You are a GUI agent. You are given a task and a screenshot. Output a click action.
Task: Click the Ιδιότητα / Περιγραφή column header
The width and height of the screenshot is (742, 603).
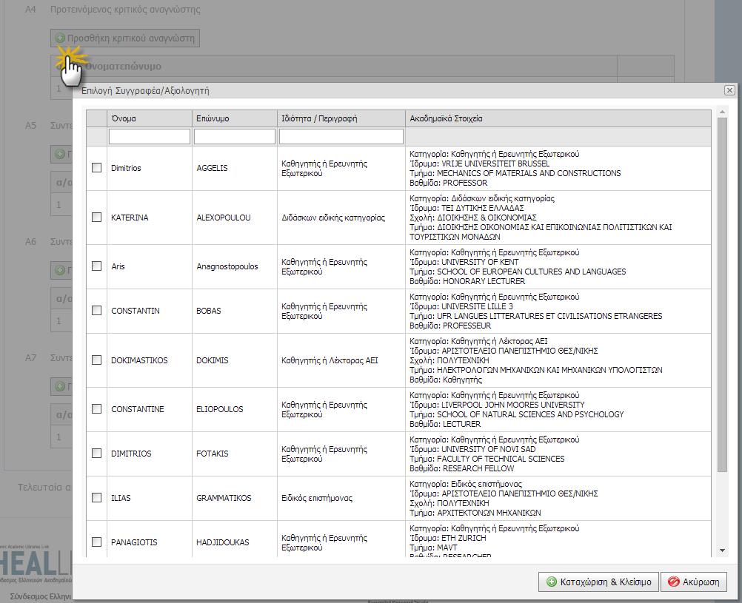click(341, 118)
